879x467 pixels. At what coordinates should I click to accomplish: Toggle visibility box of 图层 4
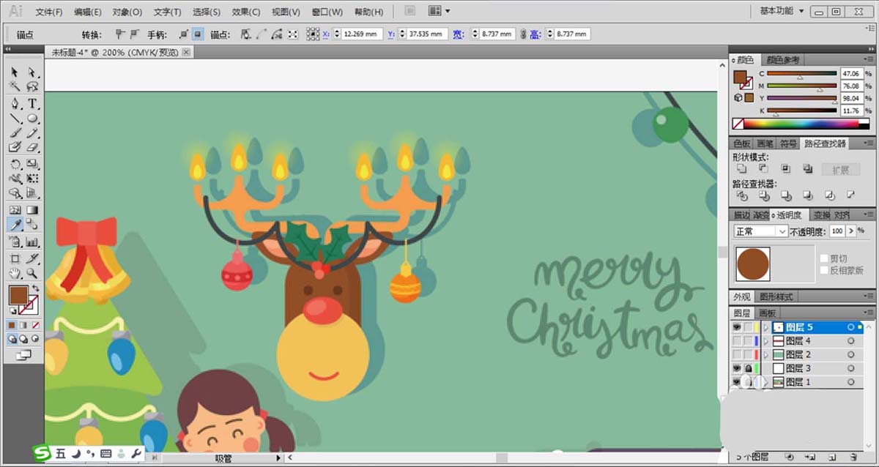click(737, 341)
